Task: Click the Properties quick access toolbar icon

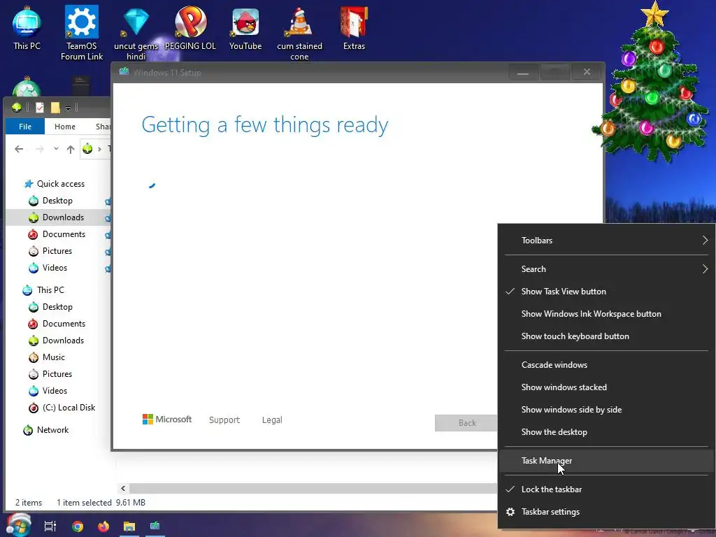Action: point(40,107)
